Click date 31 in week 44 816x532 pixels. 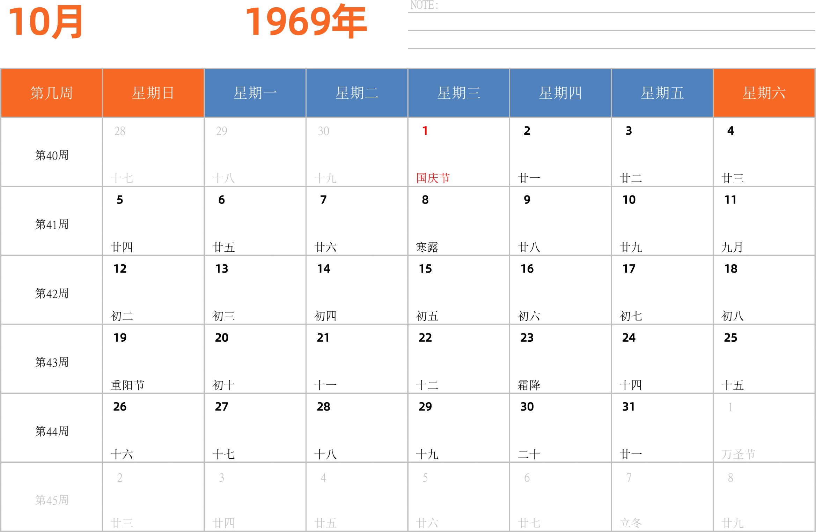629,407
